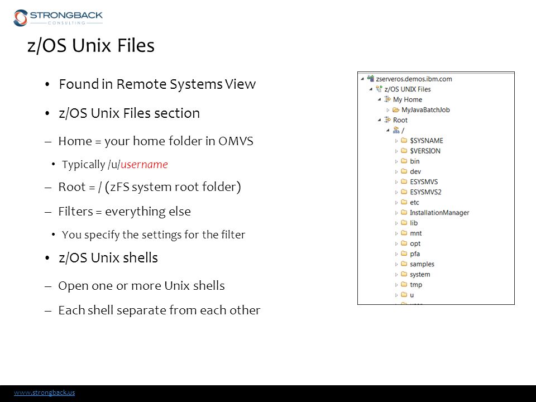
Task: Select the dev folder name
Action: 415,171
